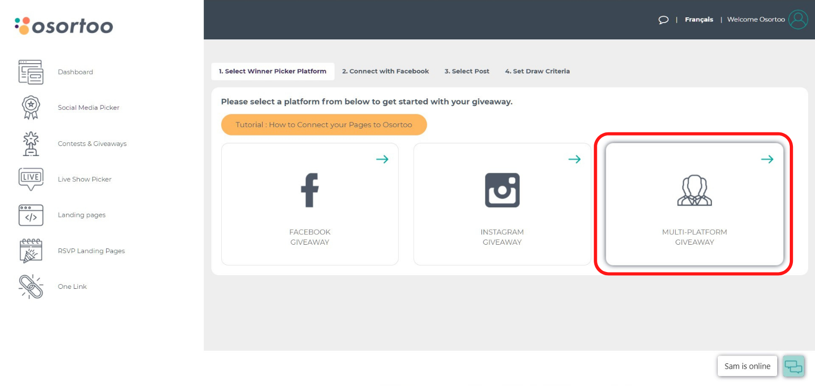The image size is (815, 386).
Task: Click the Facebook logo icon
Action: click(310, 190)
